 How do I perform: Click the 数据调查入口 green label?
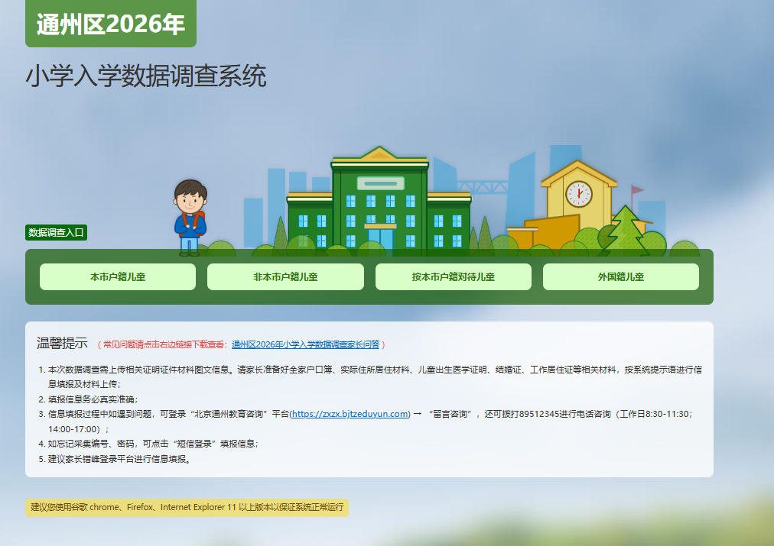click(56, 233)
